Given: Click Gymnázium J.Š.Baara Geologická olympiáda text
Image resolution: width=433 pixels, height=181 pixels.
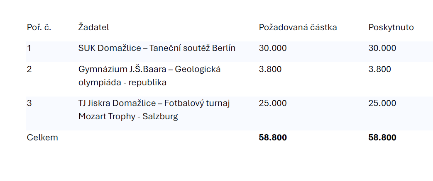Looking at the screenshot, I should [149, 76].
